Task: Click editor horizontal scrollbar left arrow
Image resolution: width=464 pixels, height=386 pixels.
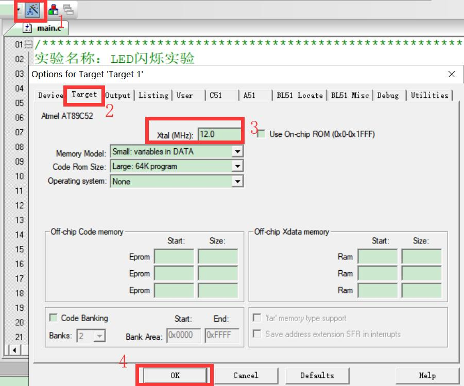Action: click(14, 350)
